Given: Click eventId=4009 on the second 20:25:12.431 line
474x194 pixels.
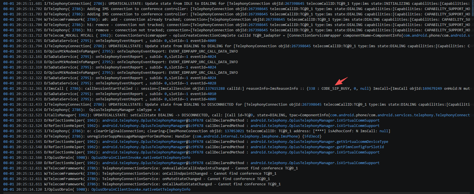Looking at the screenshot, I should [203, 99].
